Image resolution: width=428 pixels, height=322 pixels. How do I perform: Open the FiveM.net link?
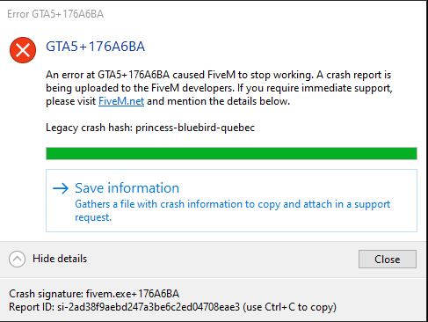tap(121, 101)
